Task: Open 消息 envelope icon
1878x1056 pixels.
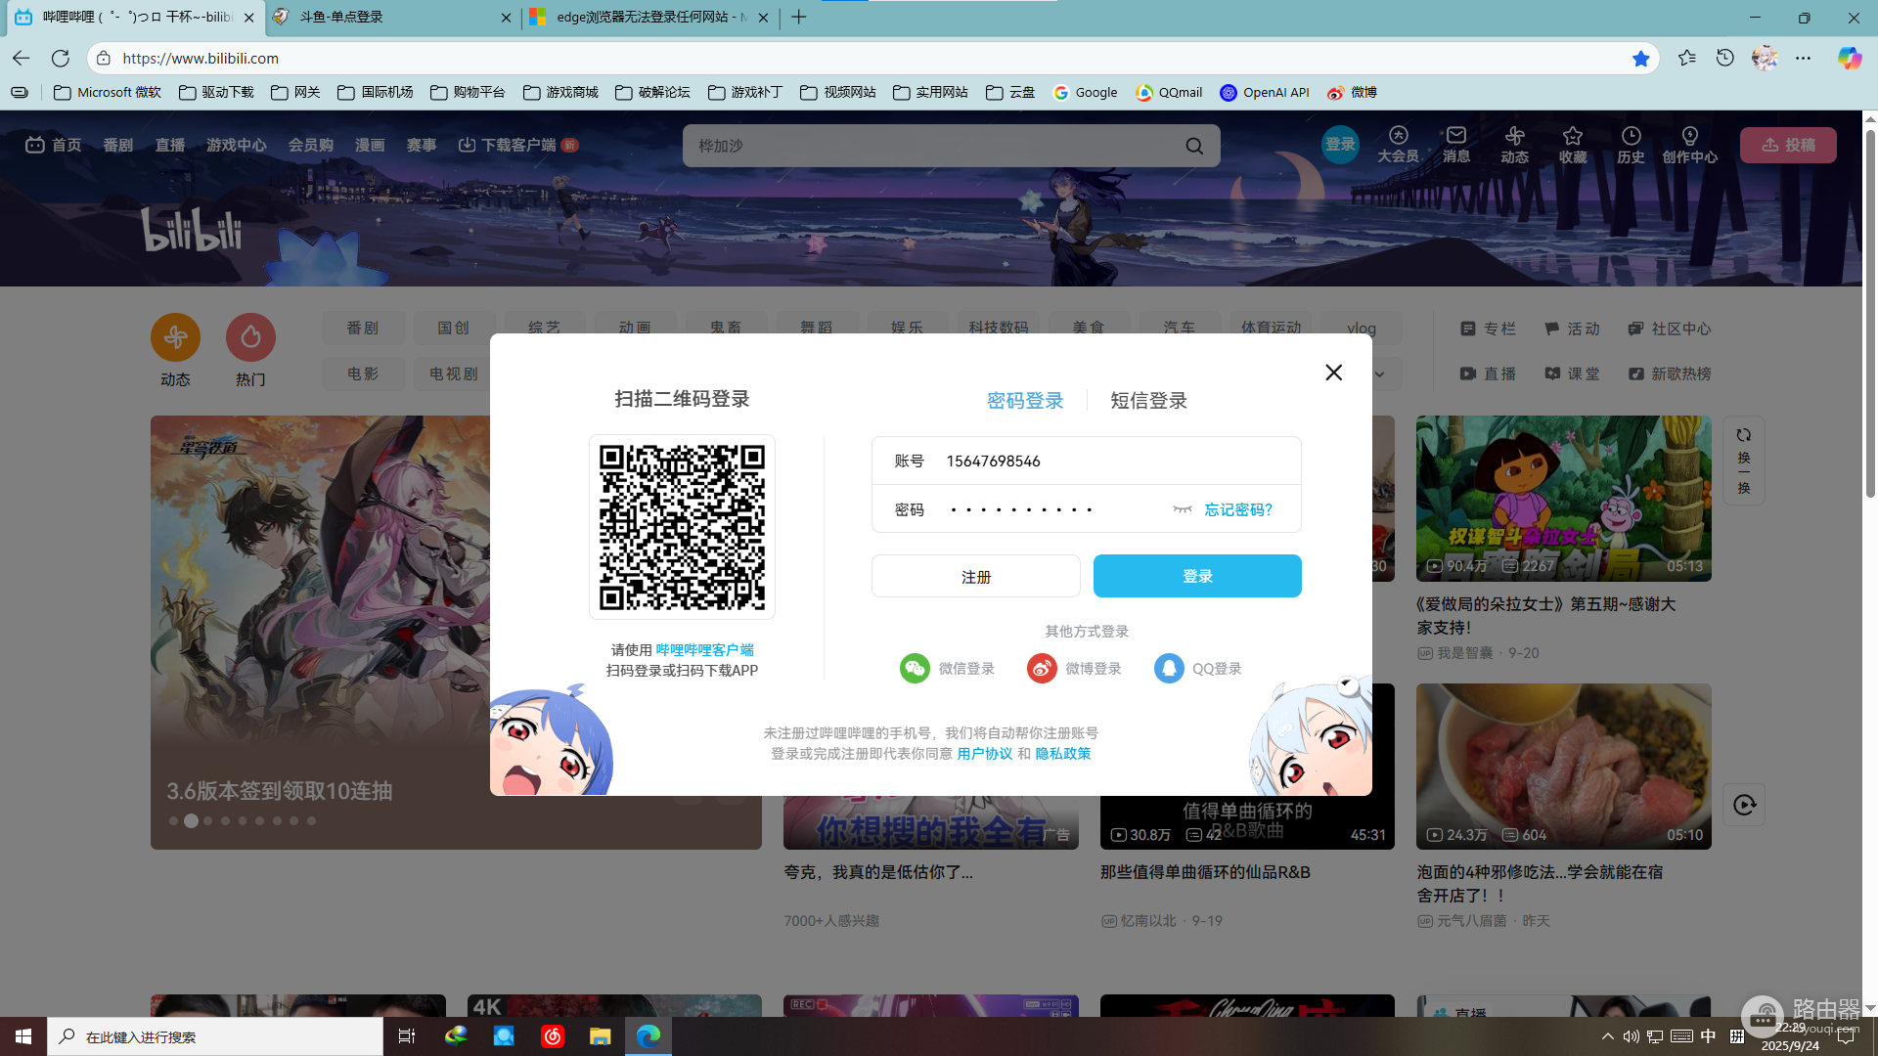Action: (1456, 145)
